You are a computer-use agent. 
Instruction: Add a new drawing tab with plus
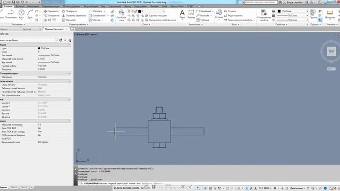tap(73, 29)
